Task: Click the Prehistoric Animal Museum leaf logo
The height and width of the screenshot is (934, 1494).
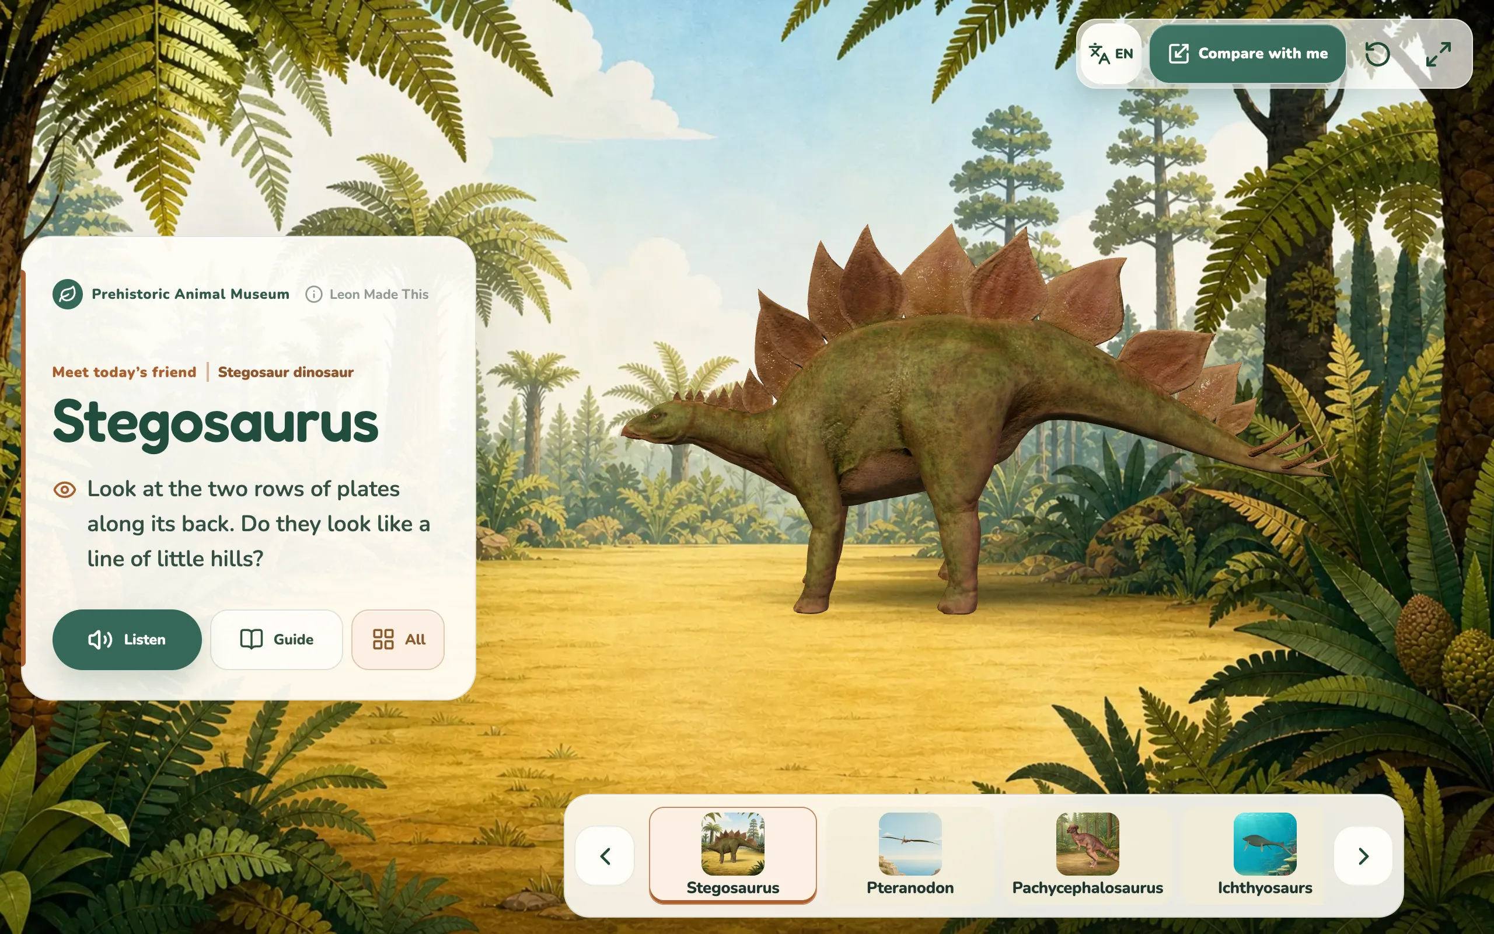Action: point(67,294)
